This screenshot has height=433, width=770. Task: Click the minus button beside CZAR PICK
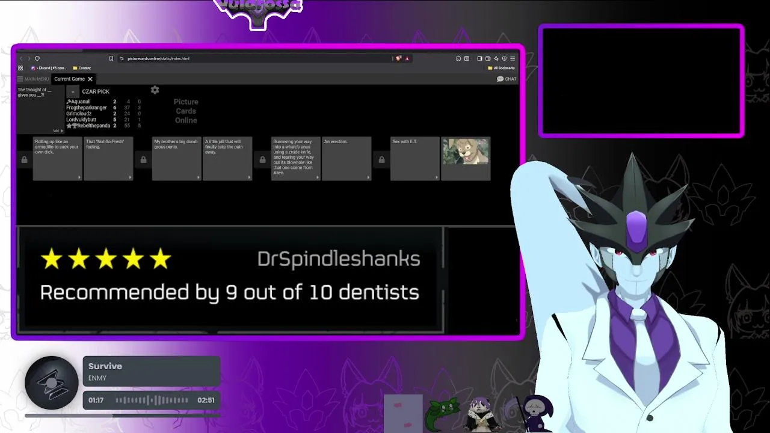[73, 91]
